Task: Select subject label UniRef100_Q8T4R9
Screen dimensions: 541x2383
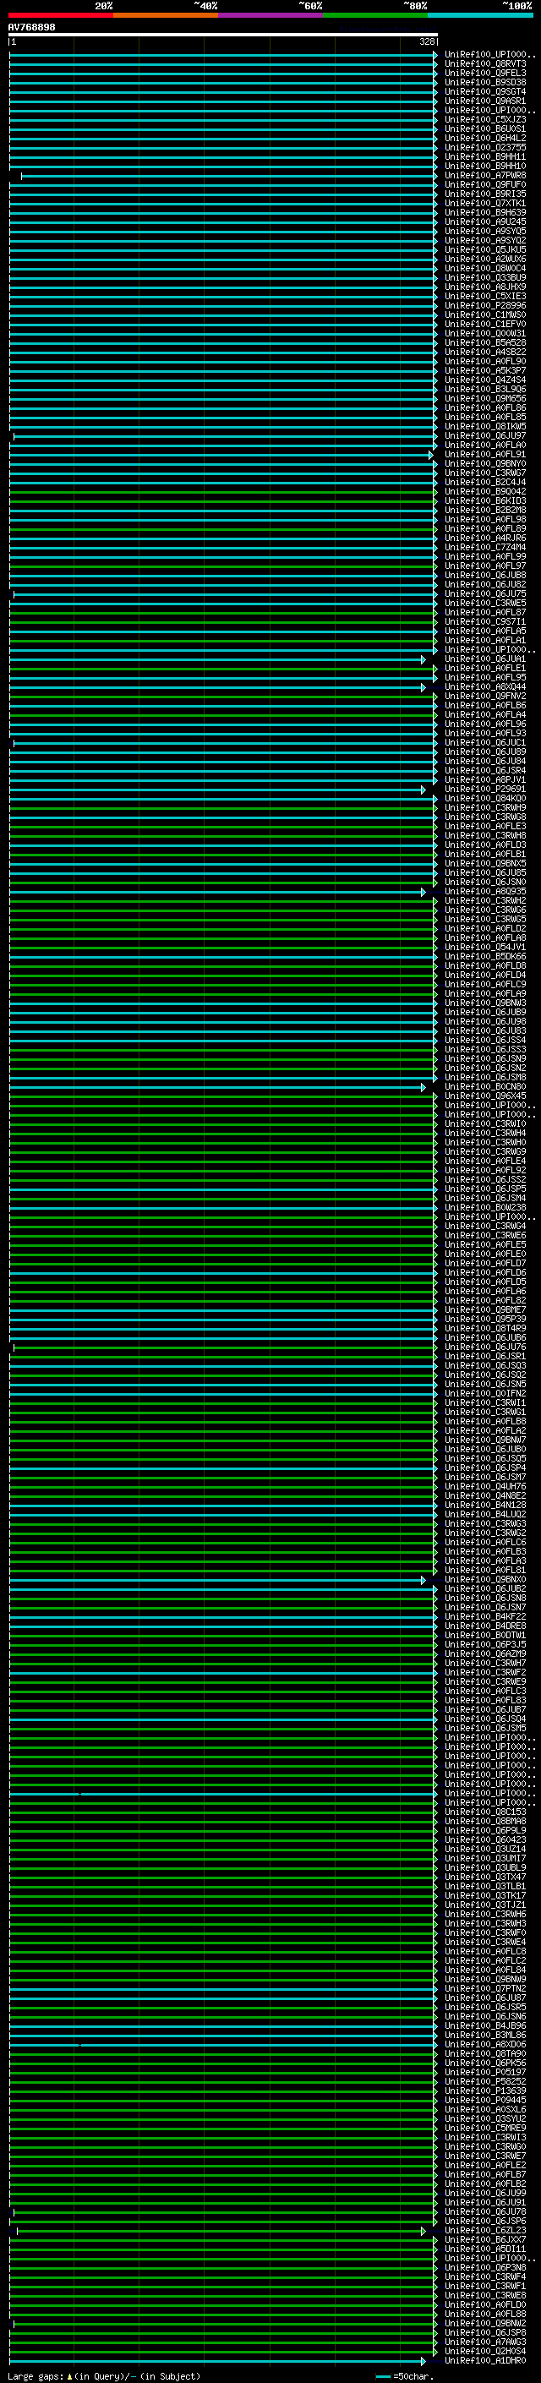Action: pos(485,1327)
